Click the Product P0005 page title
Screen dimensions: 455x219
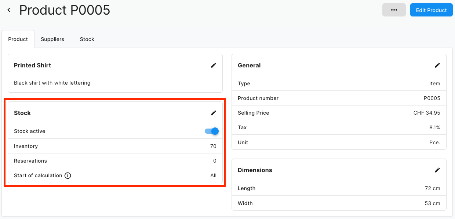coord(65,10)
